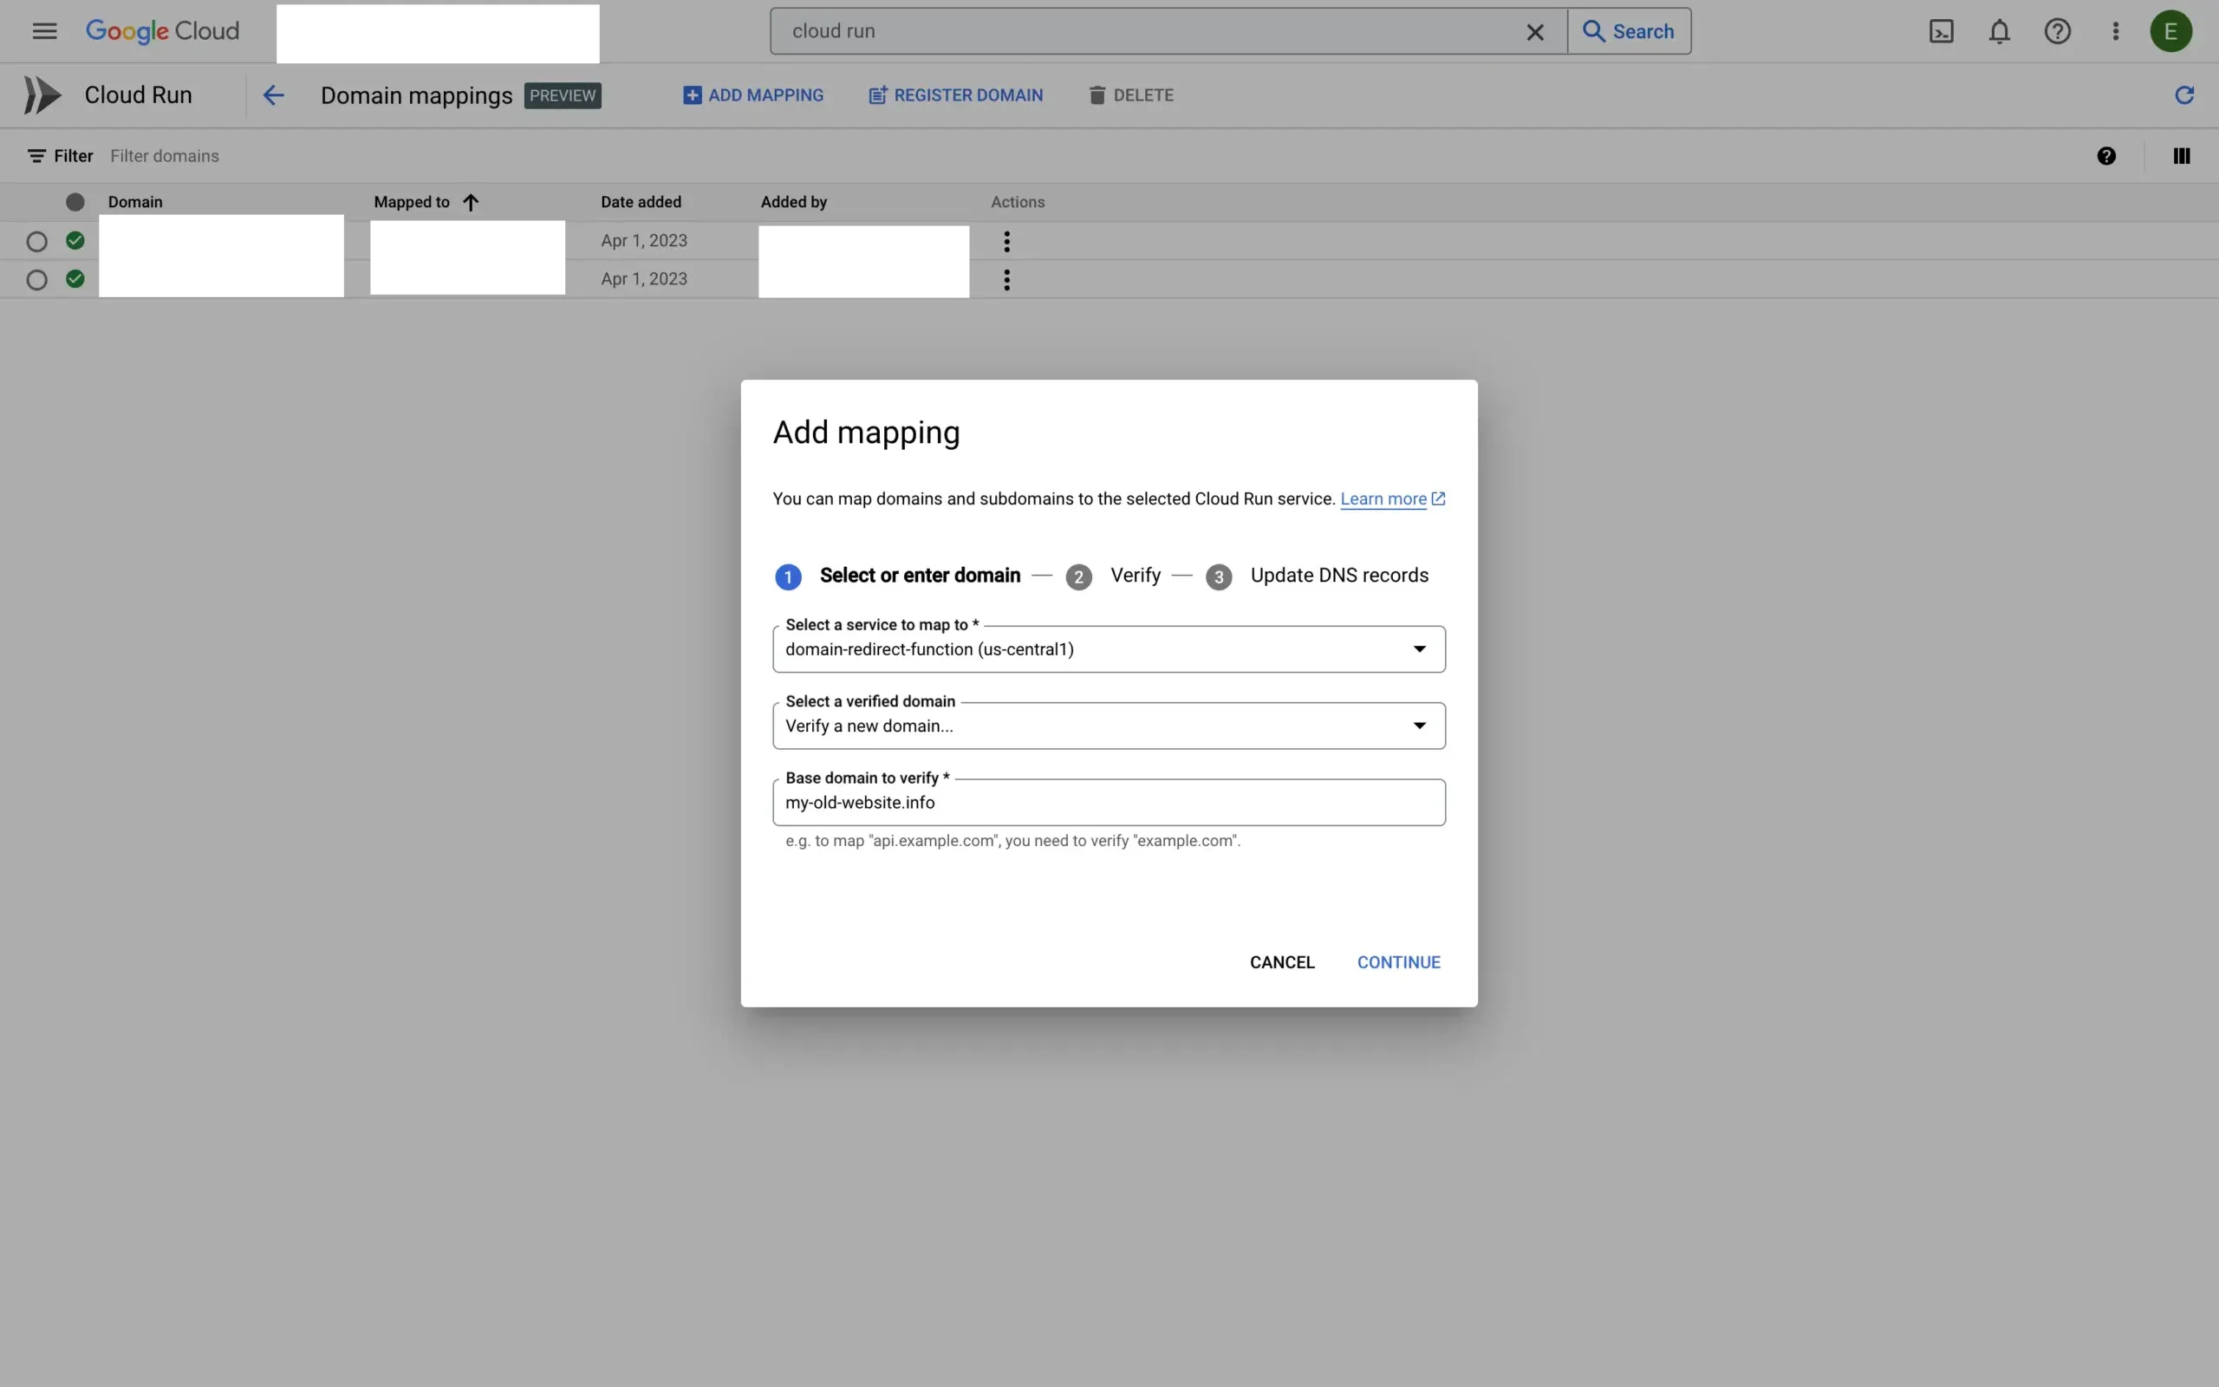Go back using the back arrow
Viewport: 2219px width, 1387px height.
(272, 94)
